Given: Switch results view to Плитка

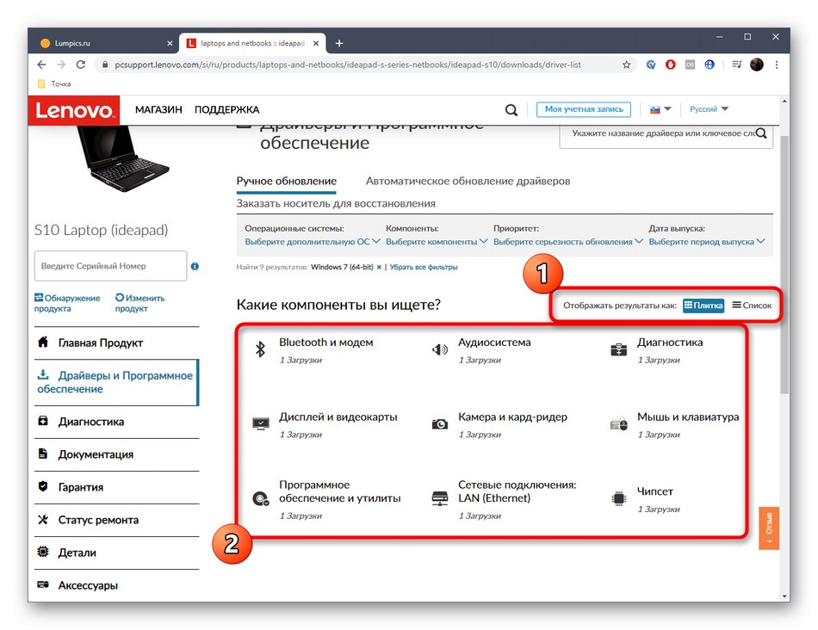Looking at the screenshot, I should coord(703,306).
